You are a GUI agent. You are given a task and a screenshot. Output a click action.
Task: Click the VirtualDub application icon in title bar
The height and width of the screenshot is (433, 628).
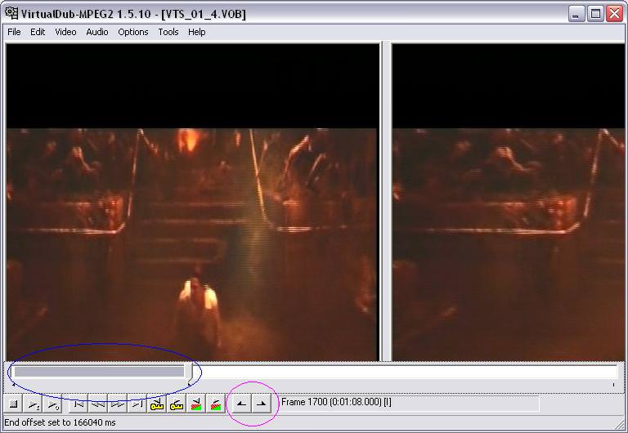point(11,13)
